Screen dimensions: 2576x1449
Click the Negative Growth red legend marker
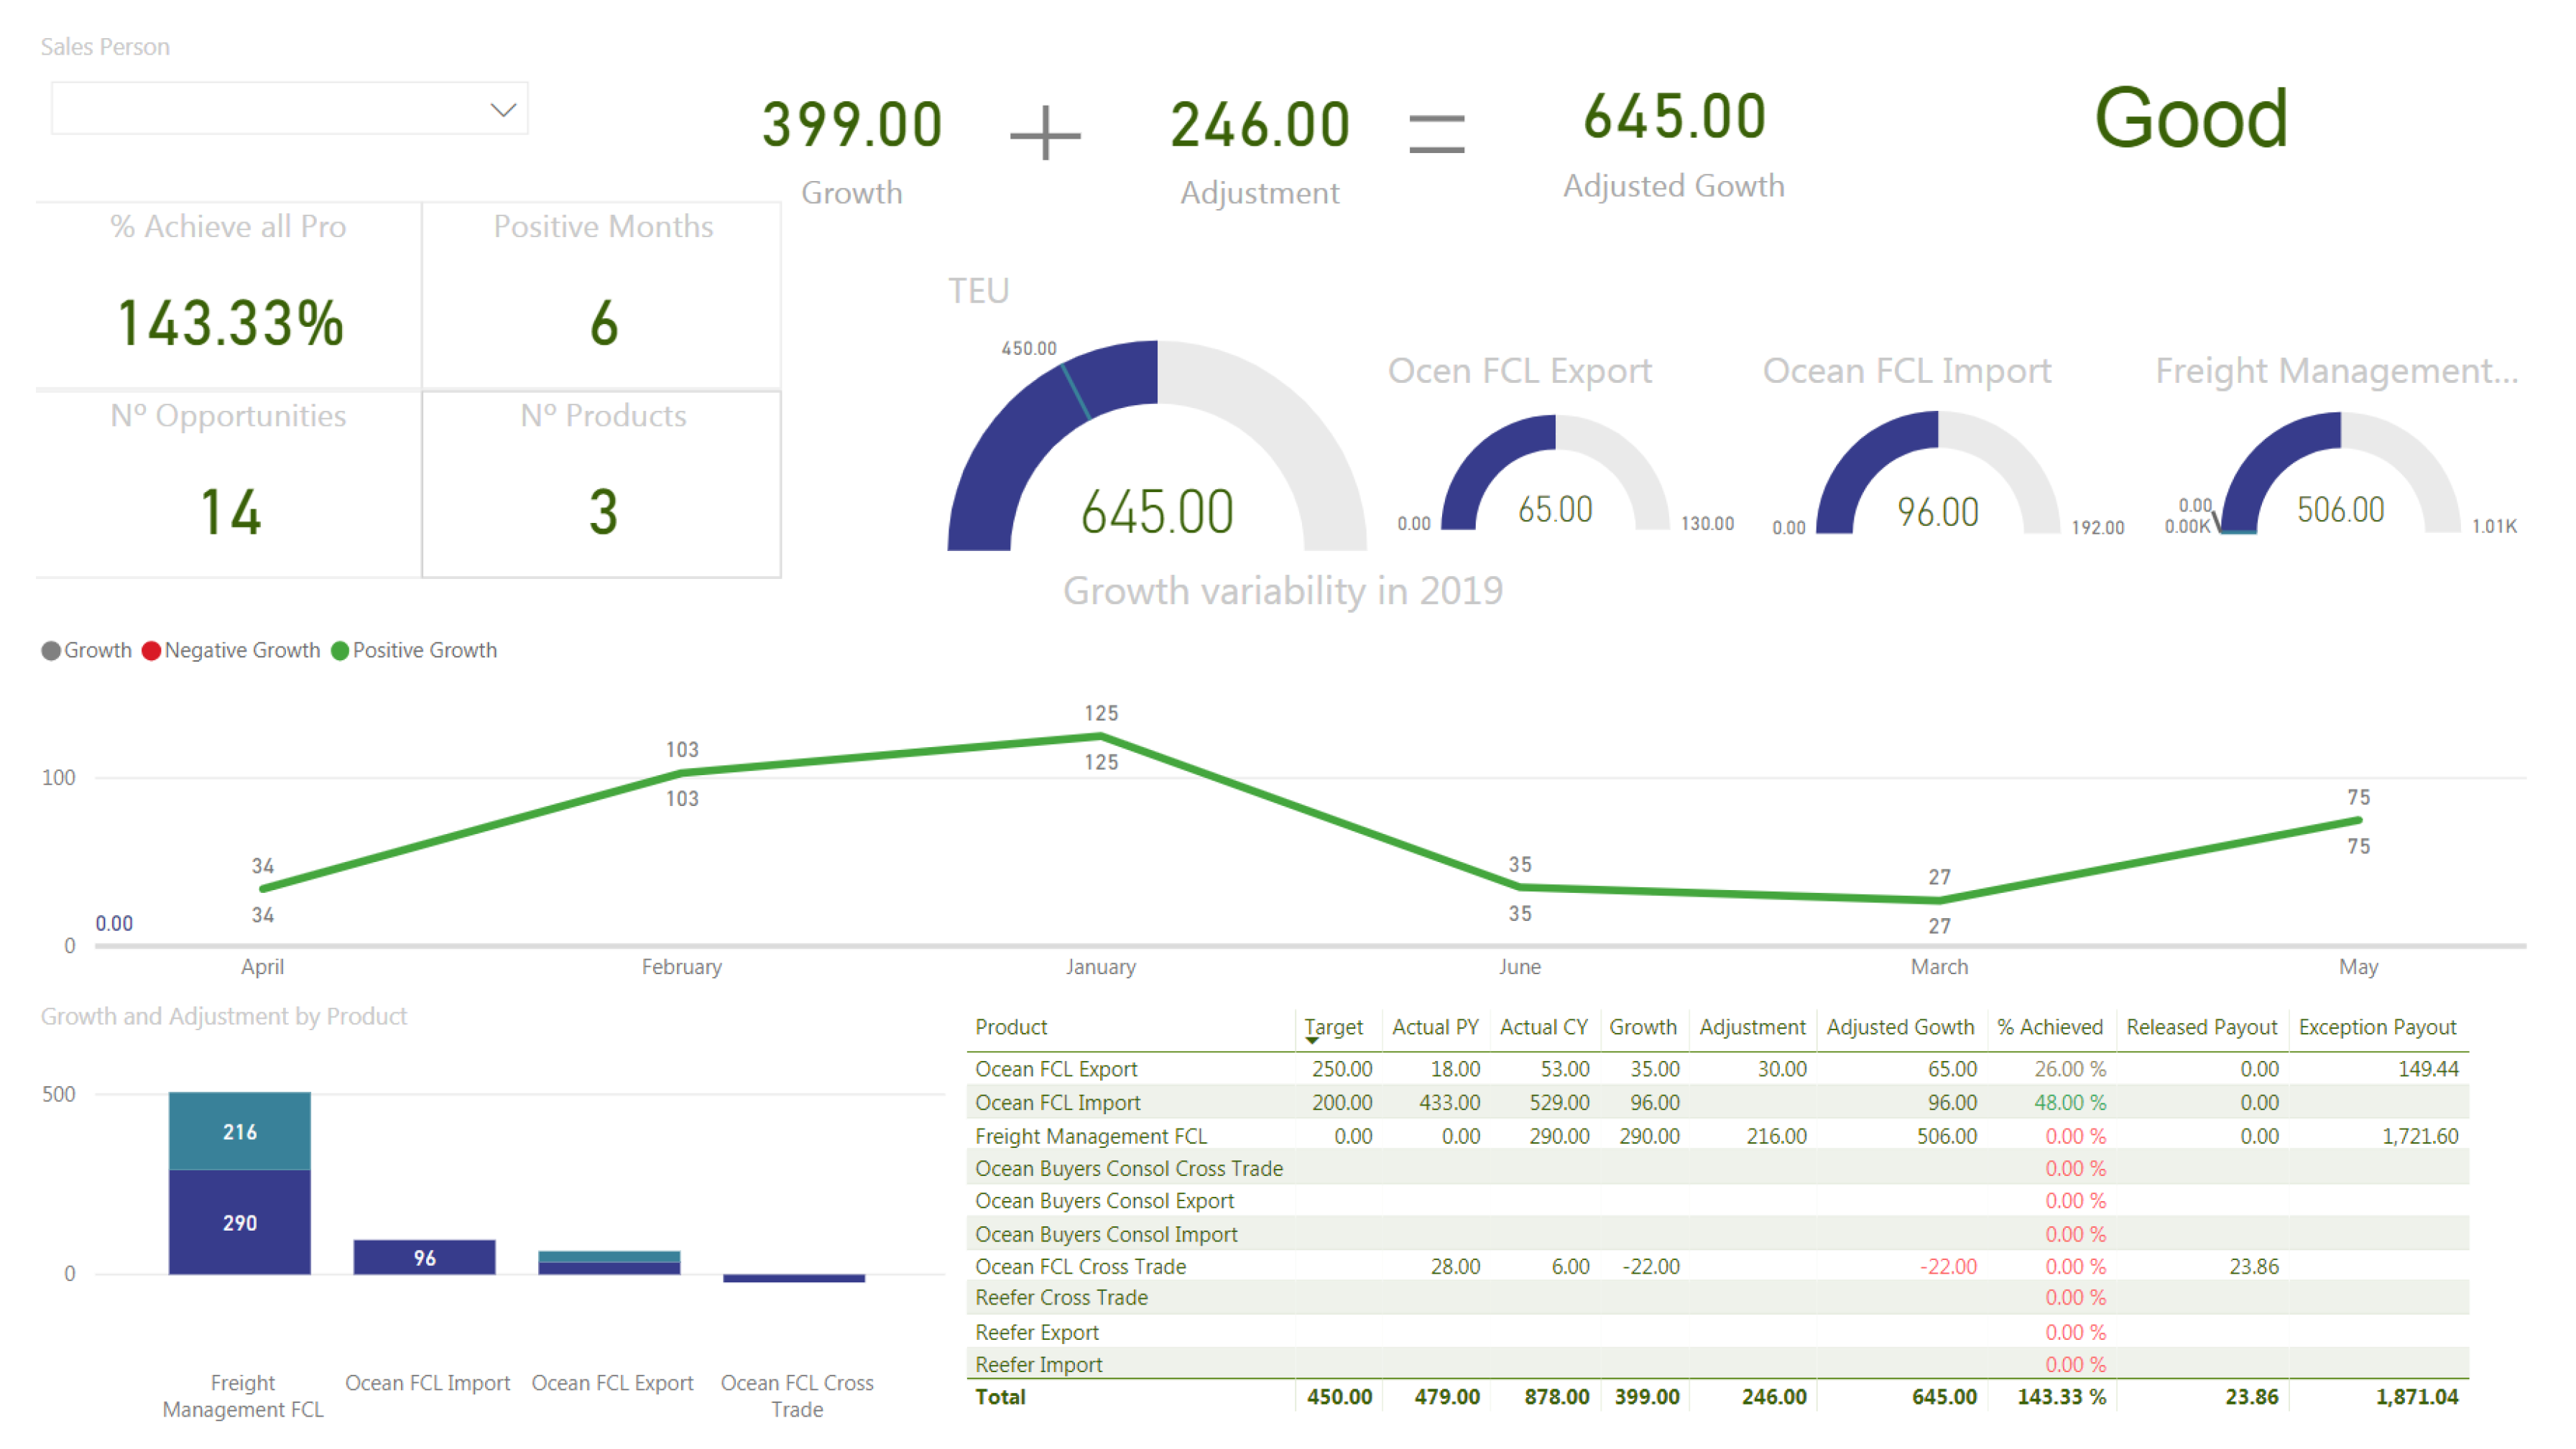[x=151, y=651]
